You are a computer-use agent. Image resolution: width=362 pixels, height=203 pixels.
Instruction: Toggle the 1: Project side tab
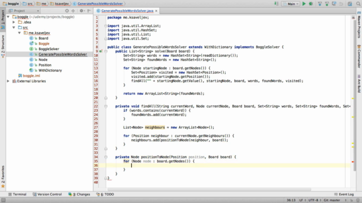3,20
